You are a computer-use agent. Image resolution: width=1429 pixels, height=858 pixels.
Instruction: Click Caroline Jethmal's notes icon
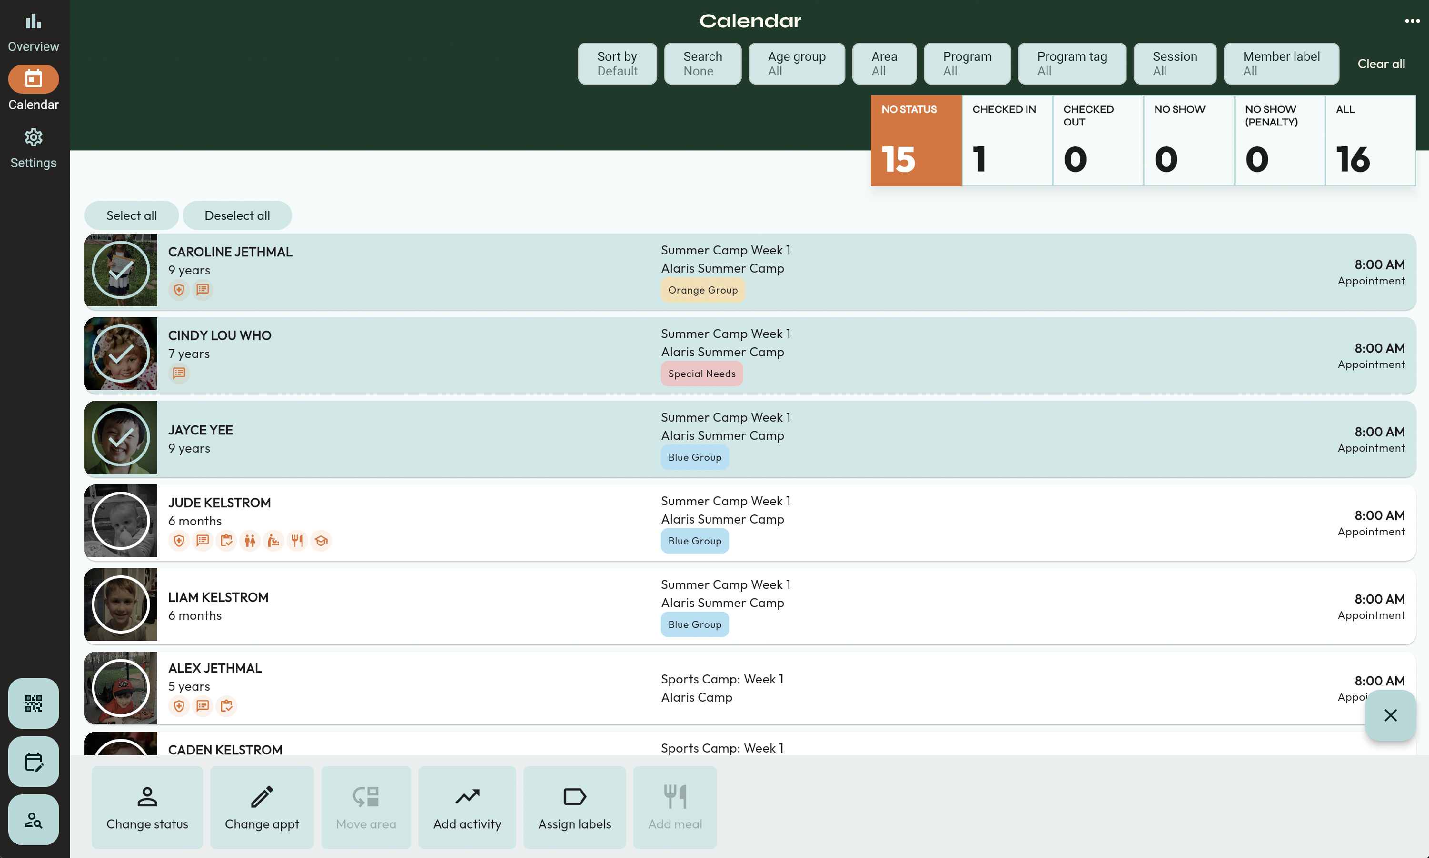(202, 289)
